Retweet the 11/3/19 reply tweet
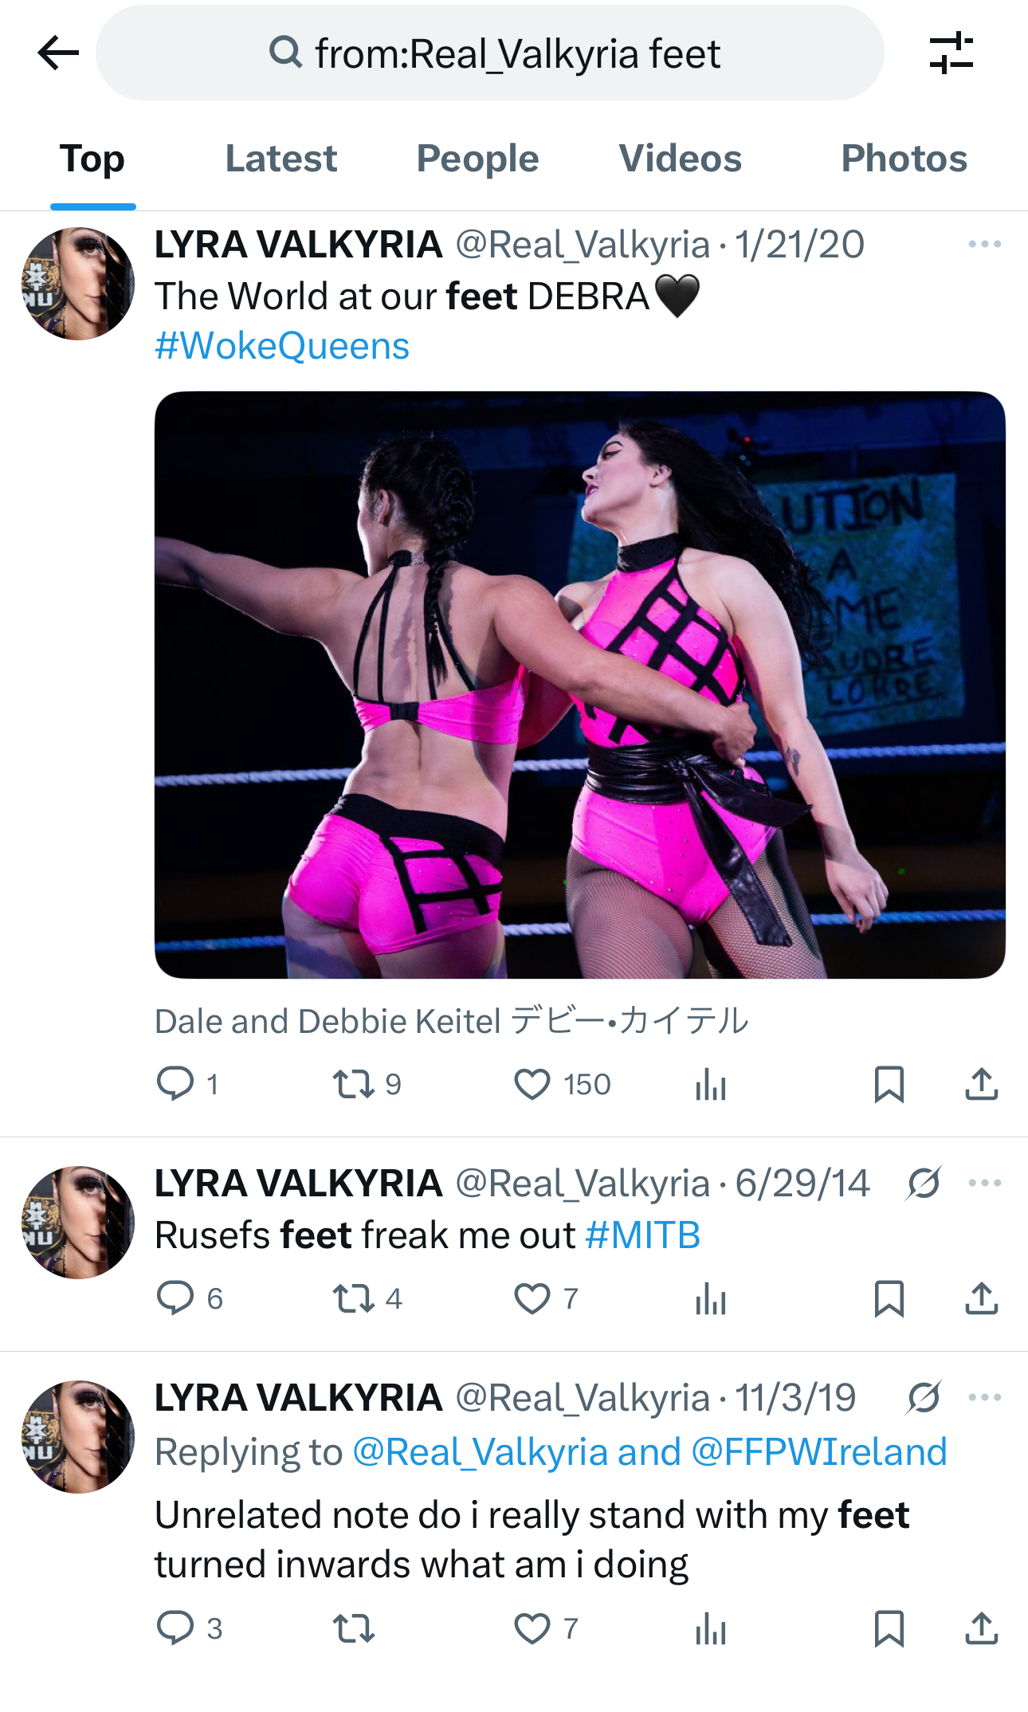Image resolution: width=1028 pixels, height=1712 pixels. coord(353,1628)
